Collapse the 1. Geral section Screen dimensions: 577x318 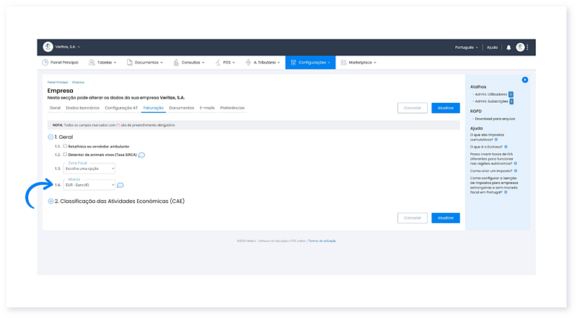50,137
